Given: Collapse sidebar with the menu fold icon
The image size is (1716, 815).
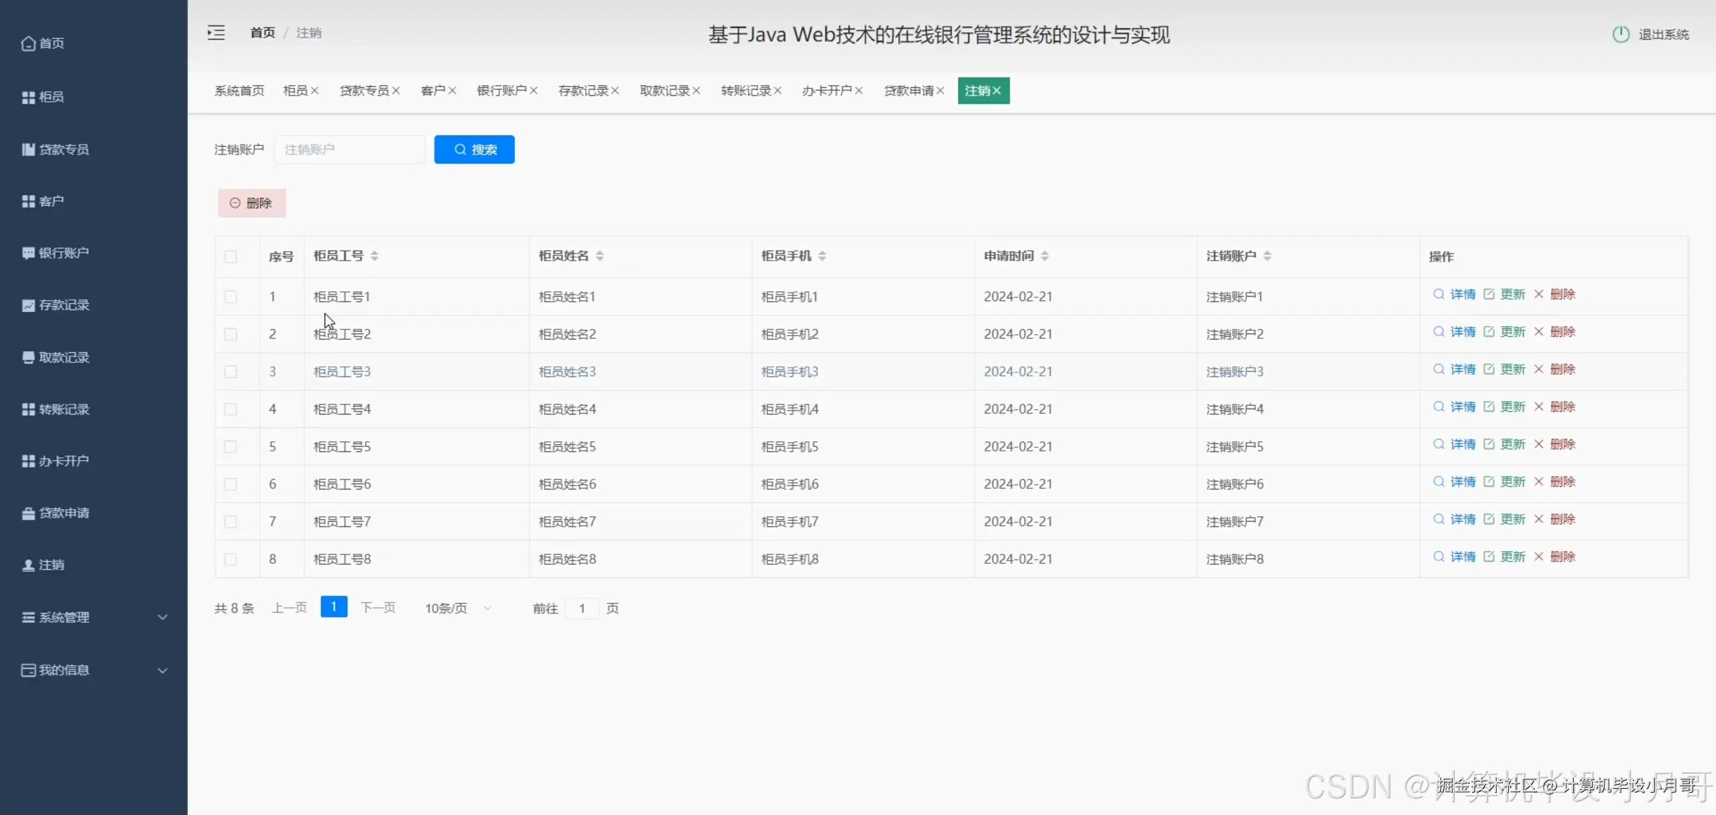Looking at the screenshot, I should [216, 33].
